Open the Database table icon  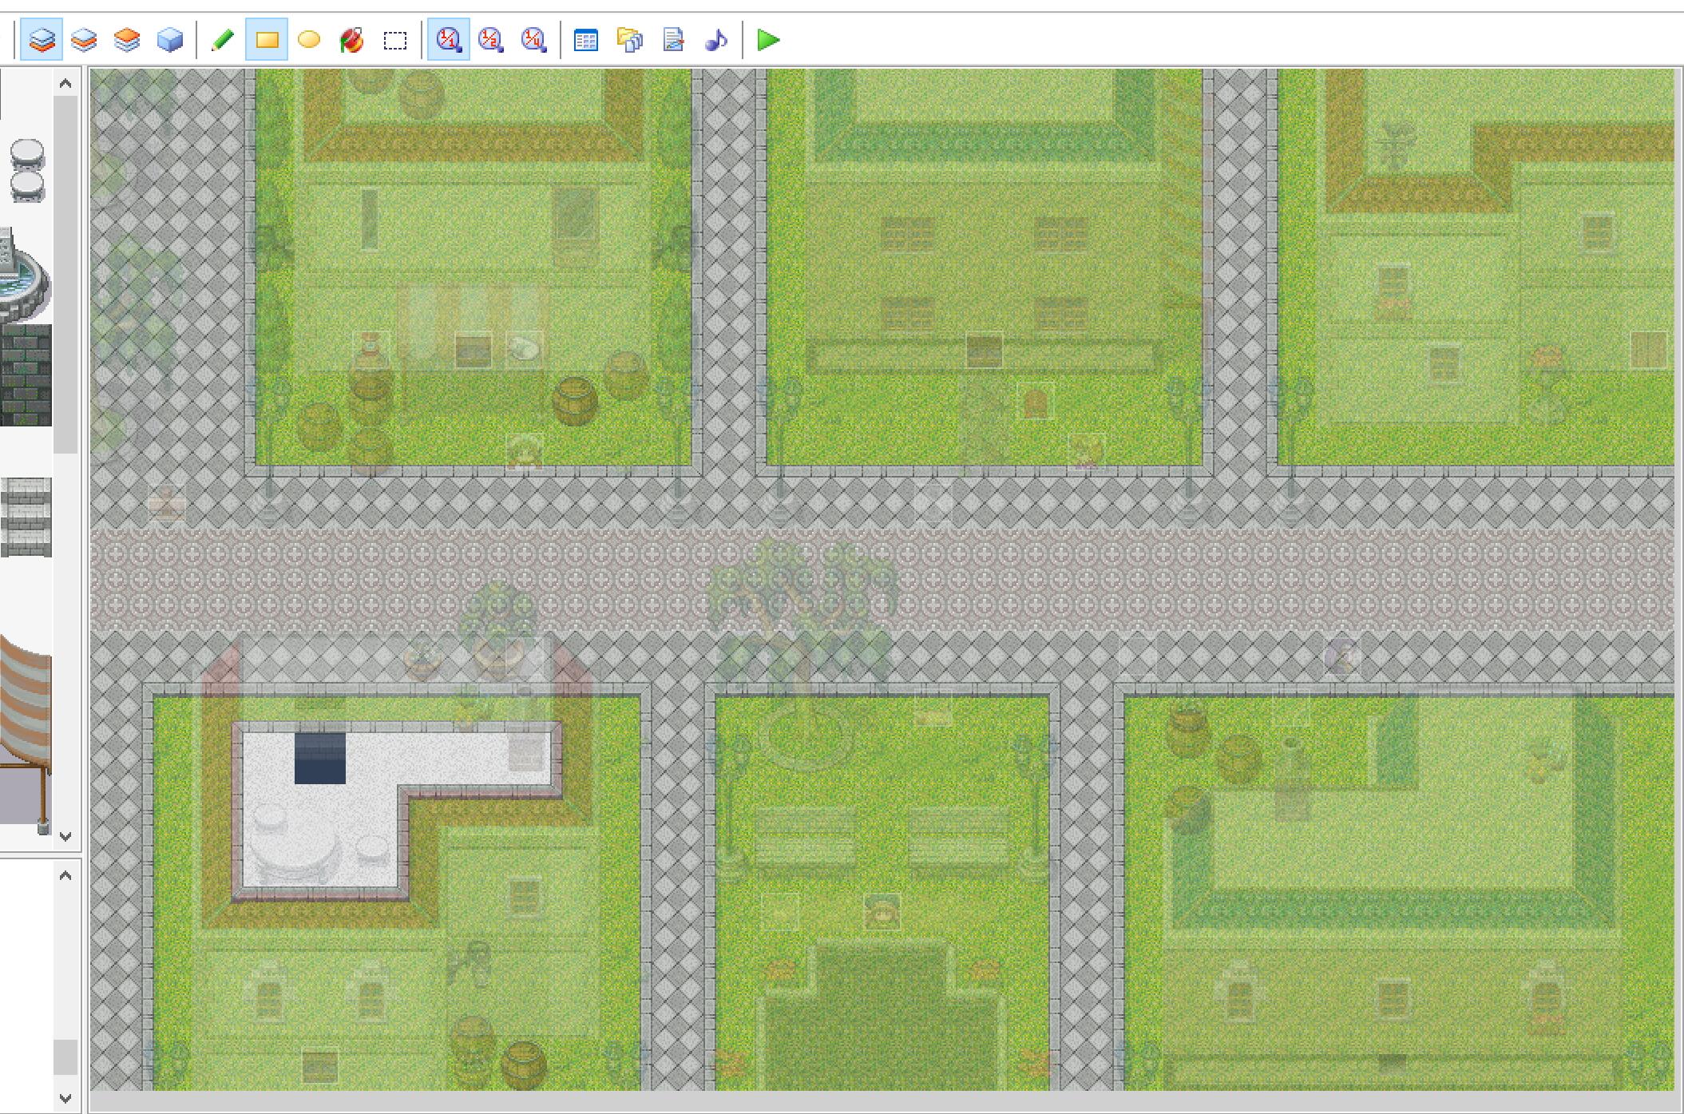click(587, 39)
